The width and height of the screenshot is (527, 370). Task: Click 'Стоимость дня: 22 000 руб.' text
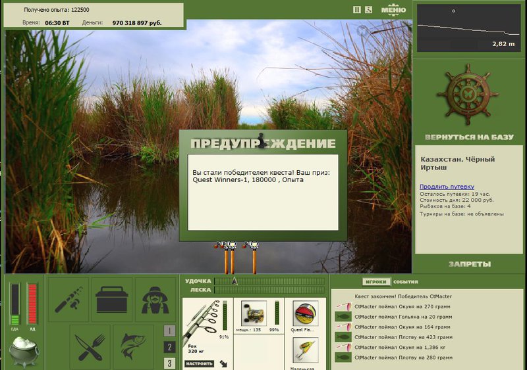457,200
